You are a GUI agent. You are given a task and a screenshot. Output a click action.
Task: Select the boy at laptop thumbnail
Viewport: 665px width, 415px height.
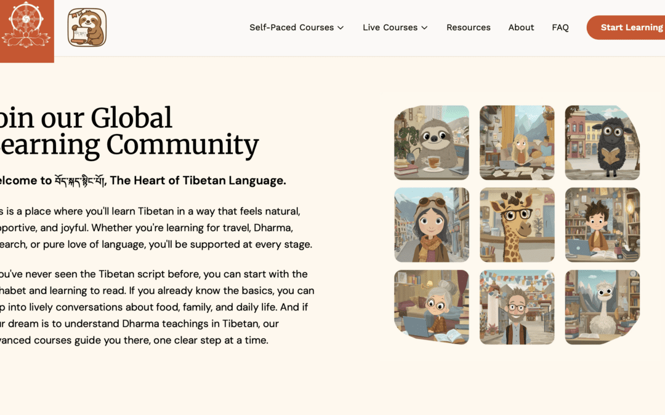point(602,224)
